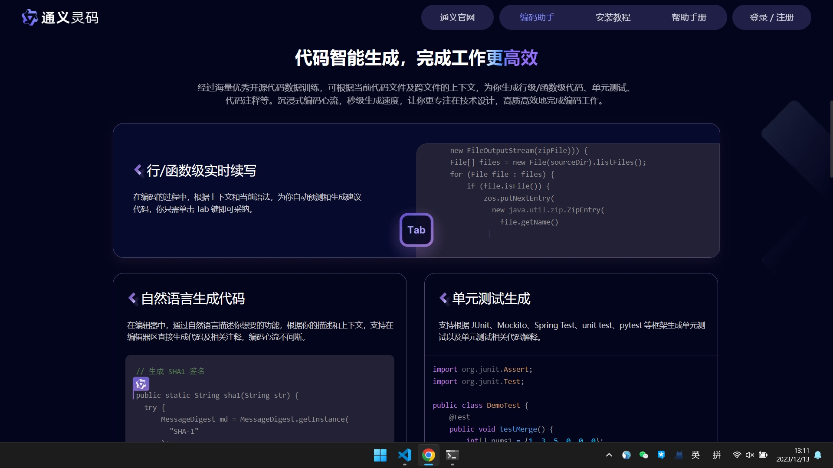833x468 pixels.
Task: Click 'import org.junit.Assert;' line
Action: point(482,369)
